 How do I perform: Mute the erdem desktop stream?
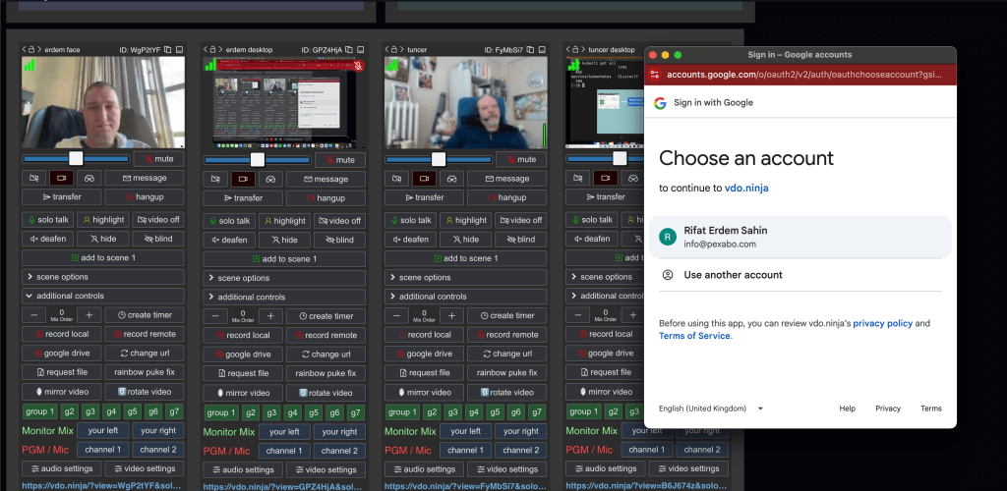point(339,160)
